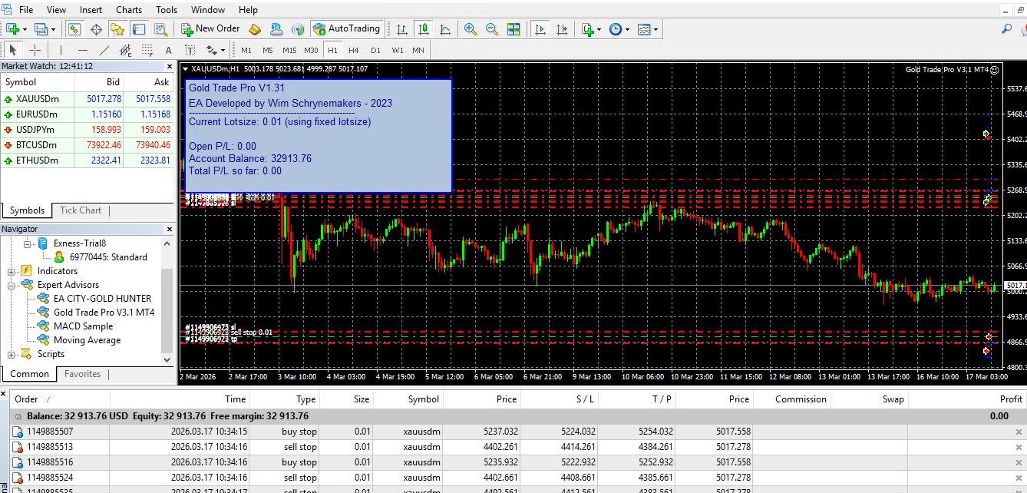Select the Vertical Line tool

(x=61, y=50)
